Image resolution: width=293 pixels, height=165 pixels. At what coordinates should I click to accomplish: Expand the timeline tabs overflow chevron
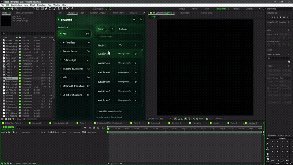click(x=263, y=123)
